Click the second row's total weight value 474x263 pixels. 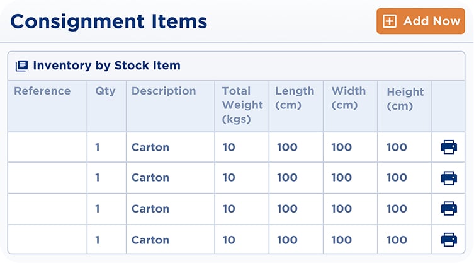coord(229,178)
